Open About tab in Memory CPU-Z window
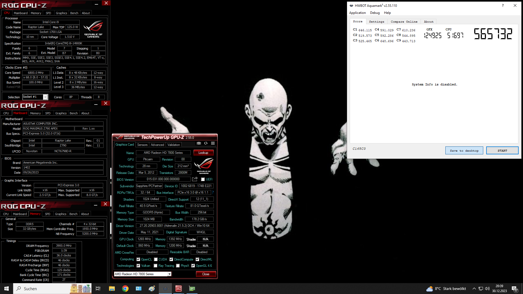 coord(85,214)
